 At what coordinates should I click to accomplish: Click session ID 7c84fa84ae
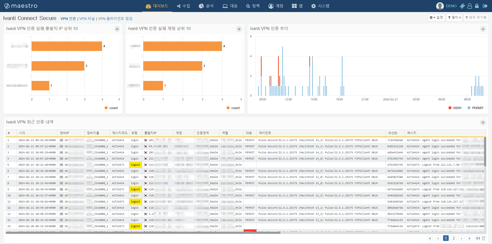click(x=395, y=140)
